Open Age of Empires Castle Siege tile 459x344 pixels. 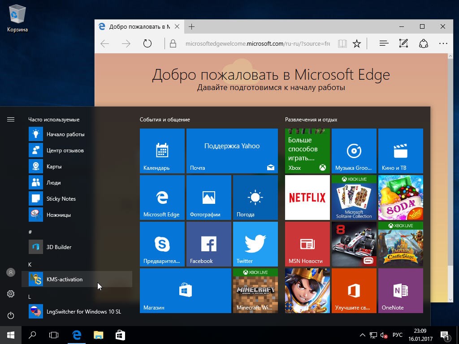click(x=400, y=244)
